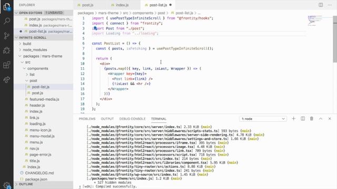Maximize the panel with up chevron

click(321, 119)
